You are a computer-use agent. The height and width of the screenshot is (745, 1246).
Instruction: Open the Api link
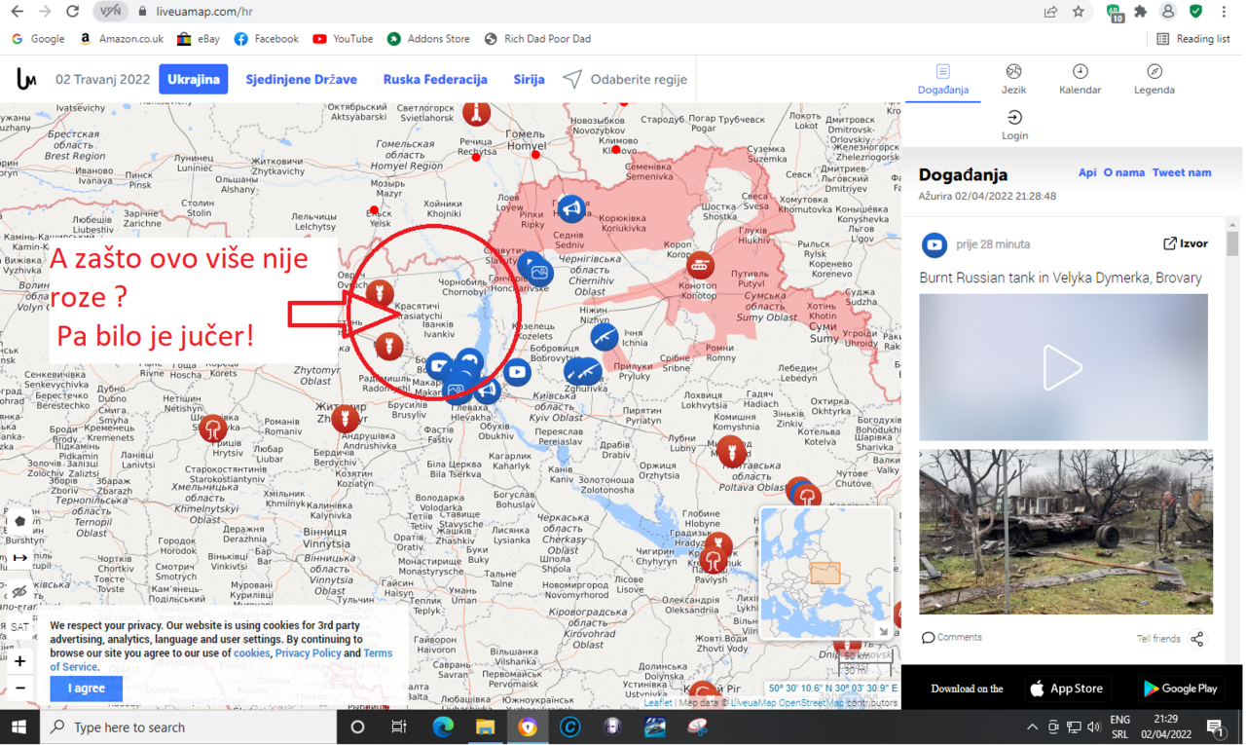[x=1087, y=172]
